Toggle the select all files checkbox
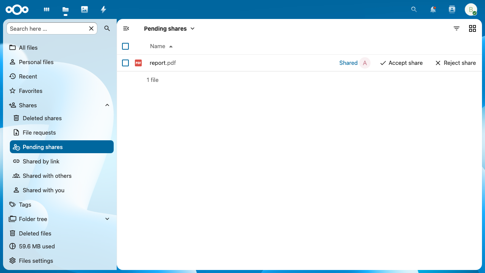 tap(125, 46)
